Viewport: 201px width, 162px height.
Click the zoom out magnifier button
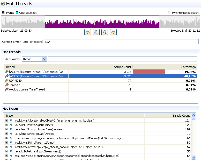pos(96,32)
